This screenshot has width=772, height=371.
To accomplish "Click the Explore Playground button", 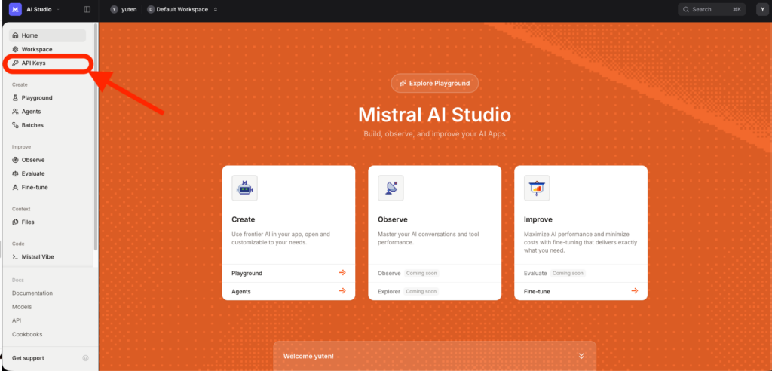I will point(434,83).
